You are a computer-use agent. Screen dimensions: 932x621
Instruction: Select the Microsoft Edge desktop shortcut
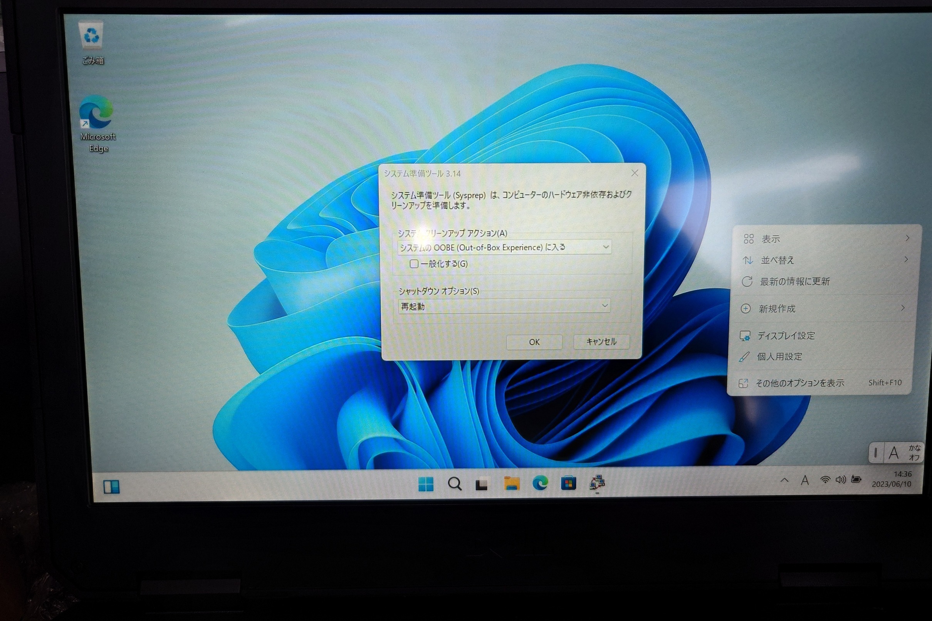click(97, 124)
